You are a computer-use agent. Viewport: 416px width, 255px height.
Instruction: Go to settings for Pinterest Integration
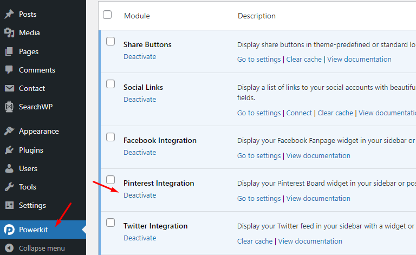coord(259,199)
